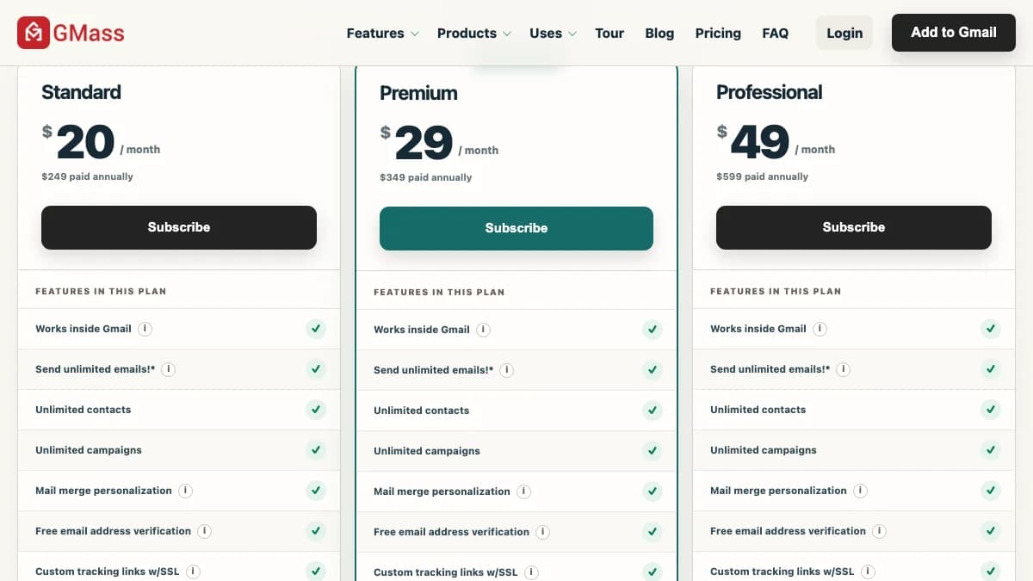The height and width of the screenshot is (581, 1033).
Task: Click Standard "Unlimited campaigns" row text
Action: pos(89,450)
